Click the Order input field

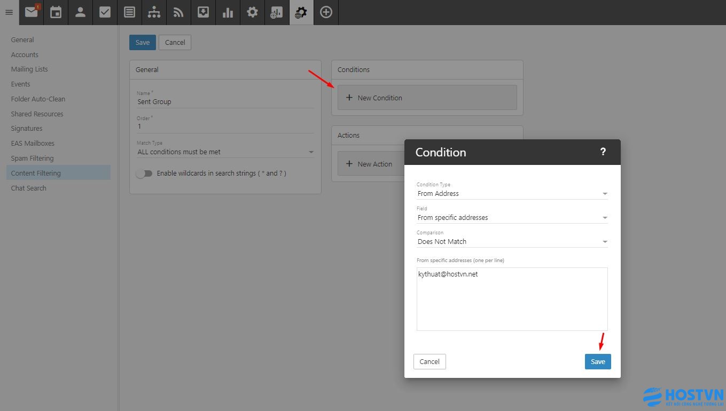click(225, 127)
